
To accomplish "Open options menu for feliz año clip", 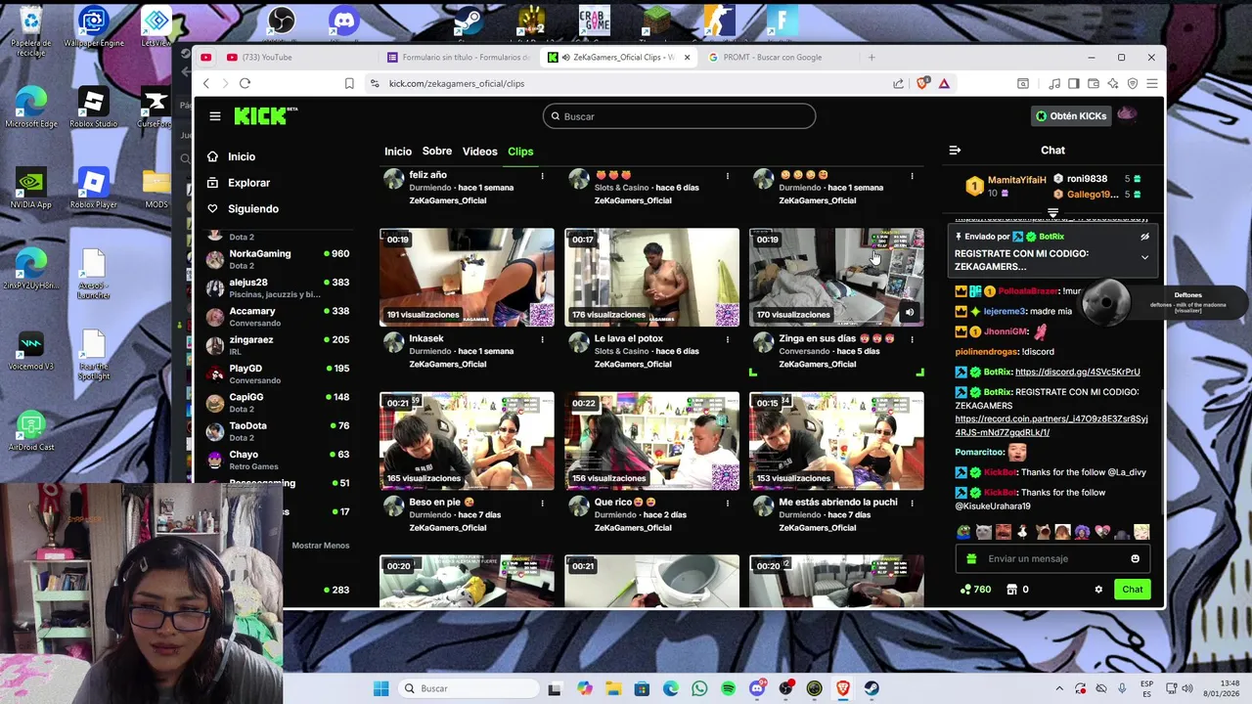I will pos(543,176).
